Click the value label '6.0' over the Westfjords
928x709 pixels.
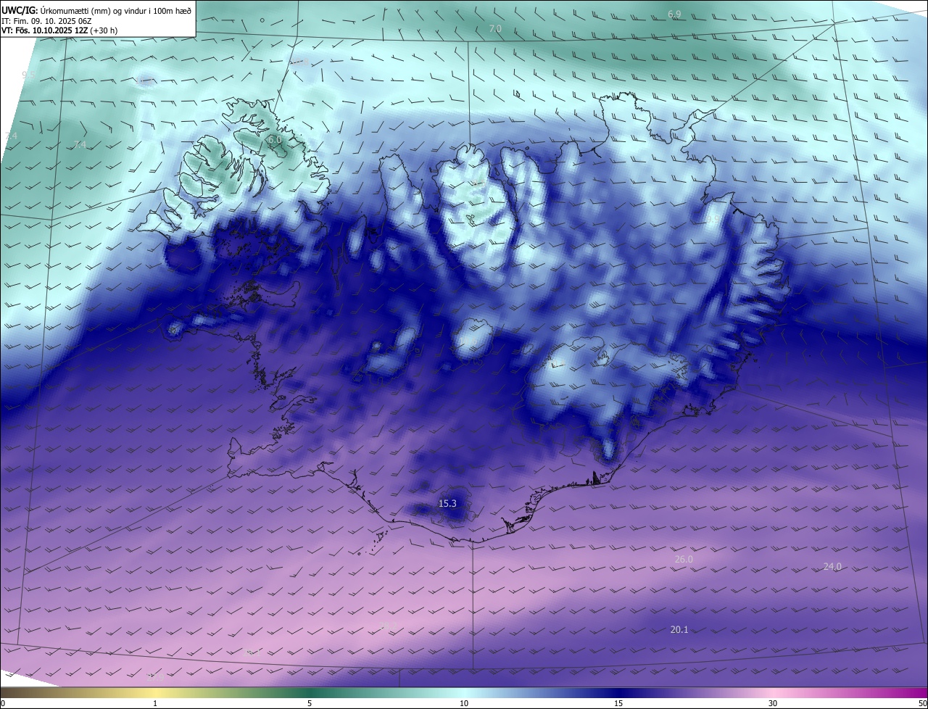coord(274,138)
